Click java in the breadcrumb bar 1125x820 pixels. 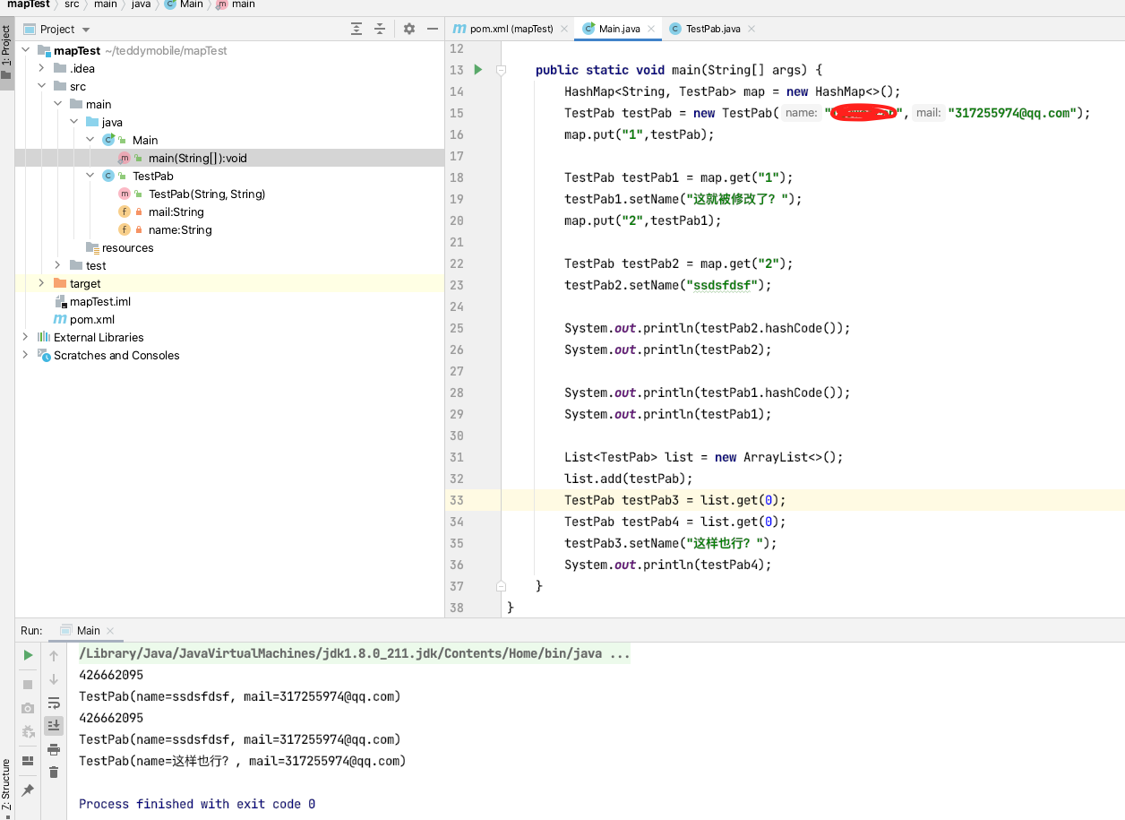[x=142, y=4]
